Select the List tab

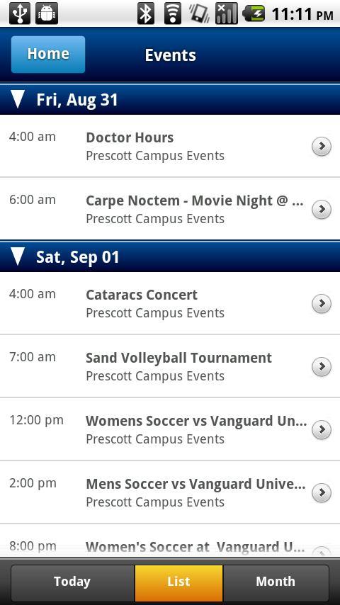pos(178,582)
